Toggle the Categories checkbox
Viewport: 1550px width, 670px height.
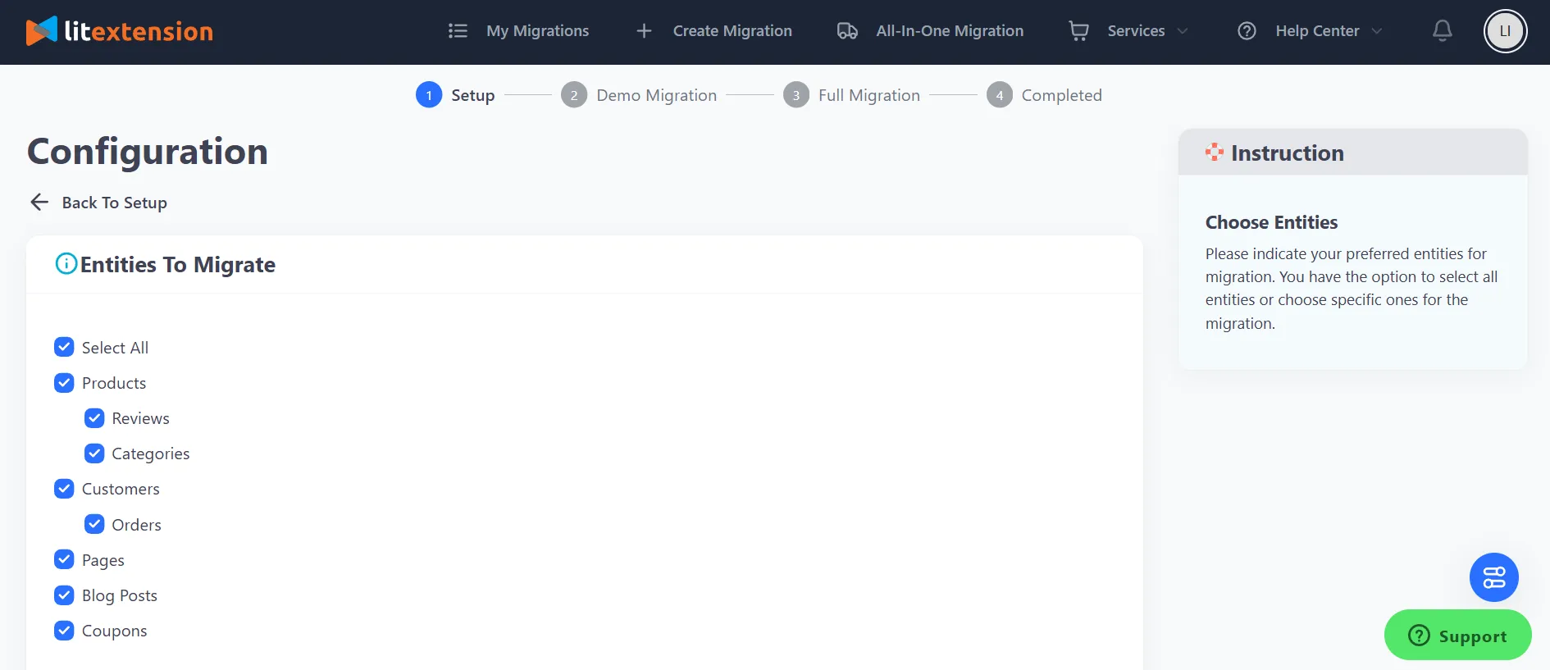coord(94,454)
